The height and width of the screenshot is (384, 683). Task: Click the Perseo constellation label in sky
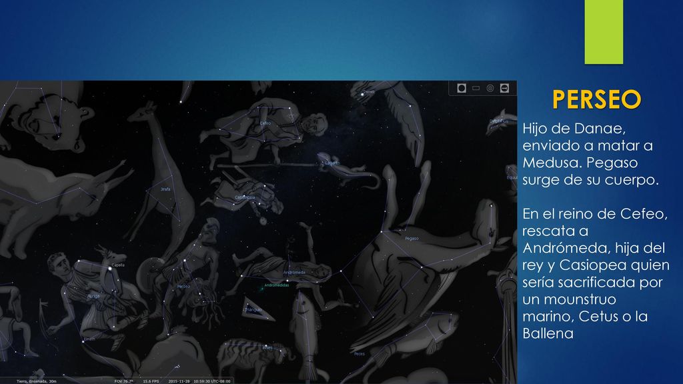pyautogui.click(x=183, y=287)
